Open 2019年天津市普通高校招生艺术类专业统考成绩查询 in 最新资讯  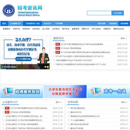click(x=82, y=44)
